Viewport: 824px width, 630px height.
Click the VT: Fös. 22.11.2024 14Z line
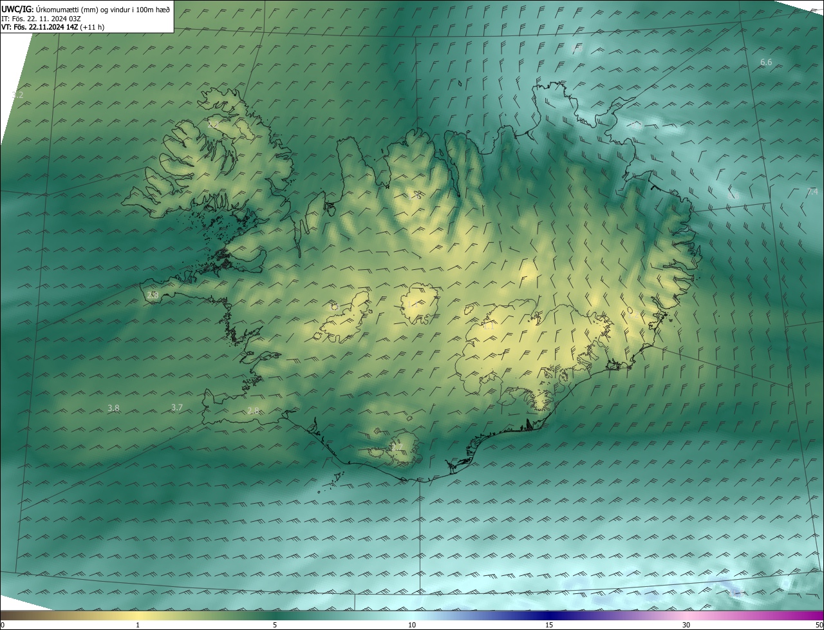[53, 27]
